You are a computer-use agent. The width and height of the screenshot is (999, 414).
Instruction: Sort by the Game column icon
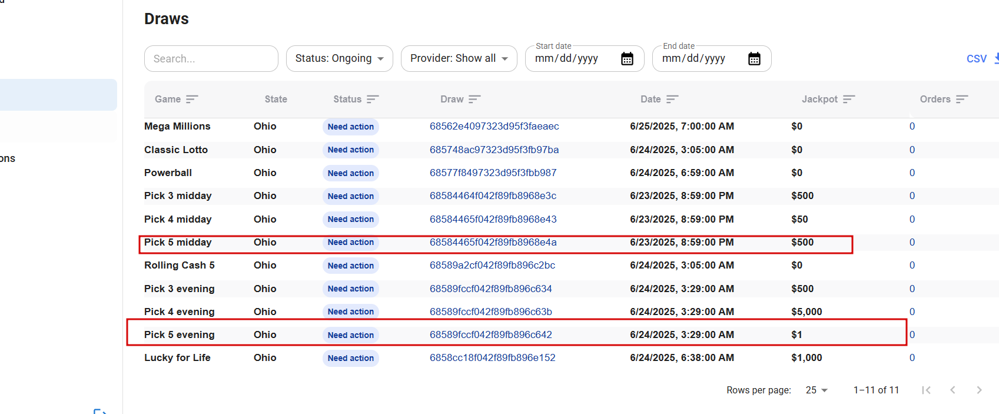coord(192,99)
